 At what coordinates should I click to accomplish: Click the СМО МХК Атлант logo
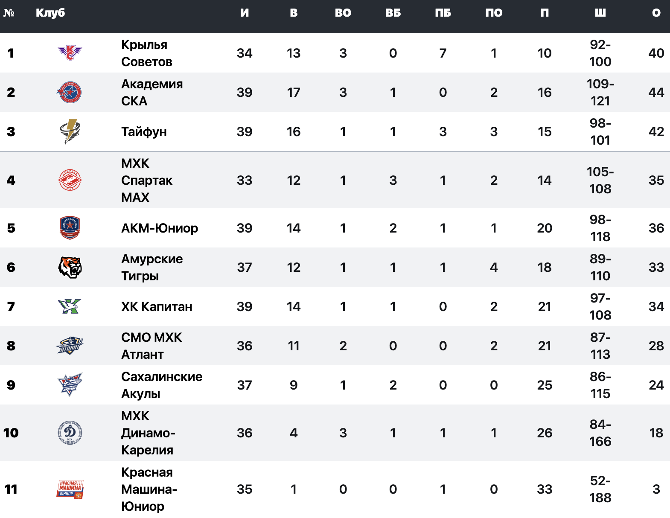click(70, 346)
